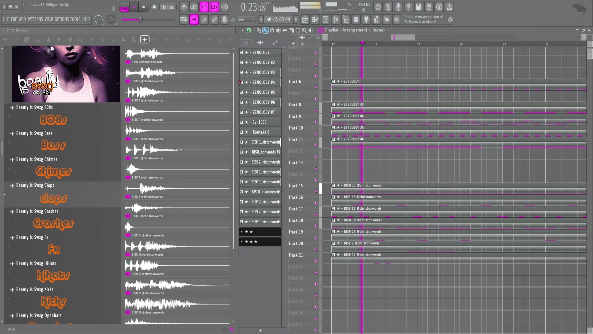Viewport: 593px width, 334px height.
Task: Open the TOOLS menu
Action: click(75, 19)
